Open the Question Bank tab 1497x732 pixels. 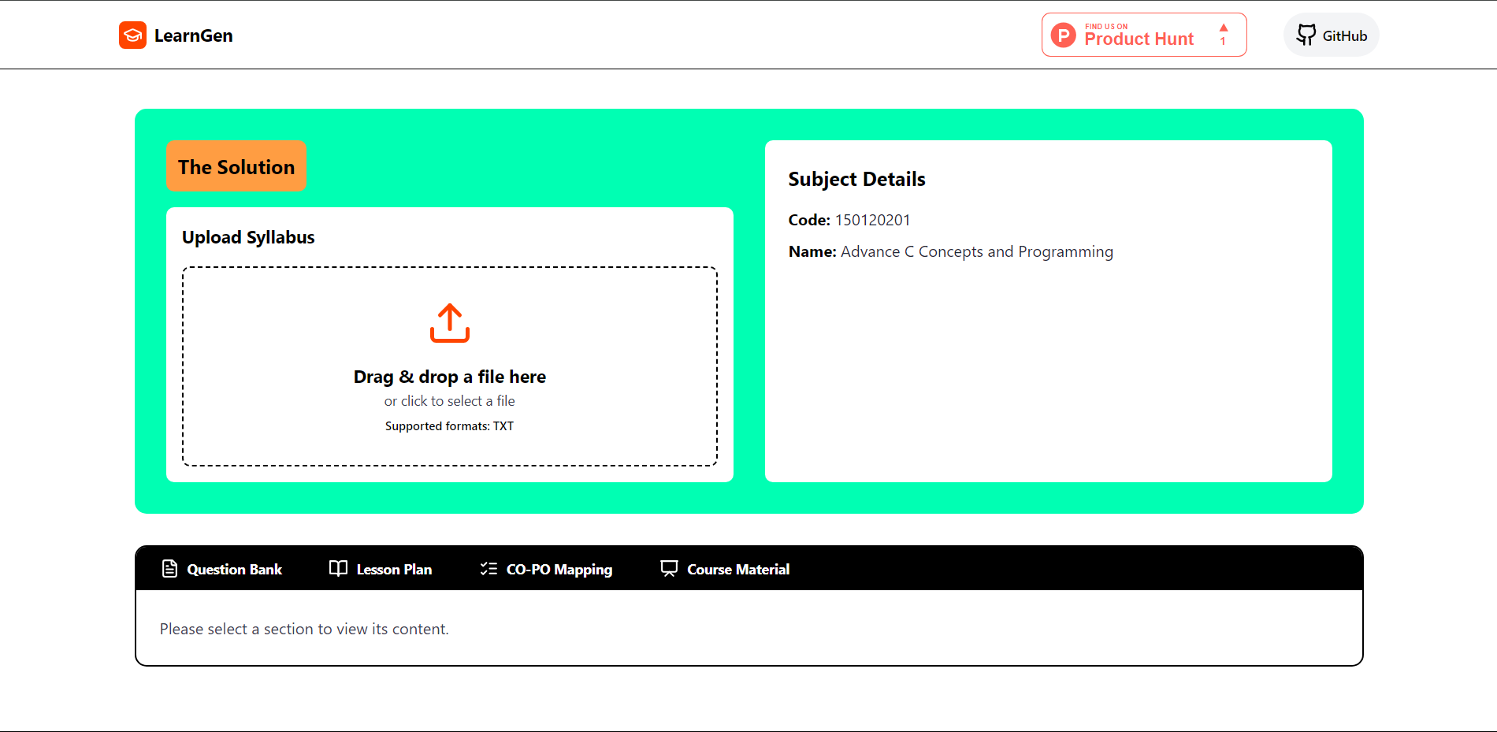pos(221,569)
